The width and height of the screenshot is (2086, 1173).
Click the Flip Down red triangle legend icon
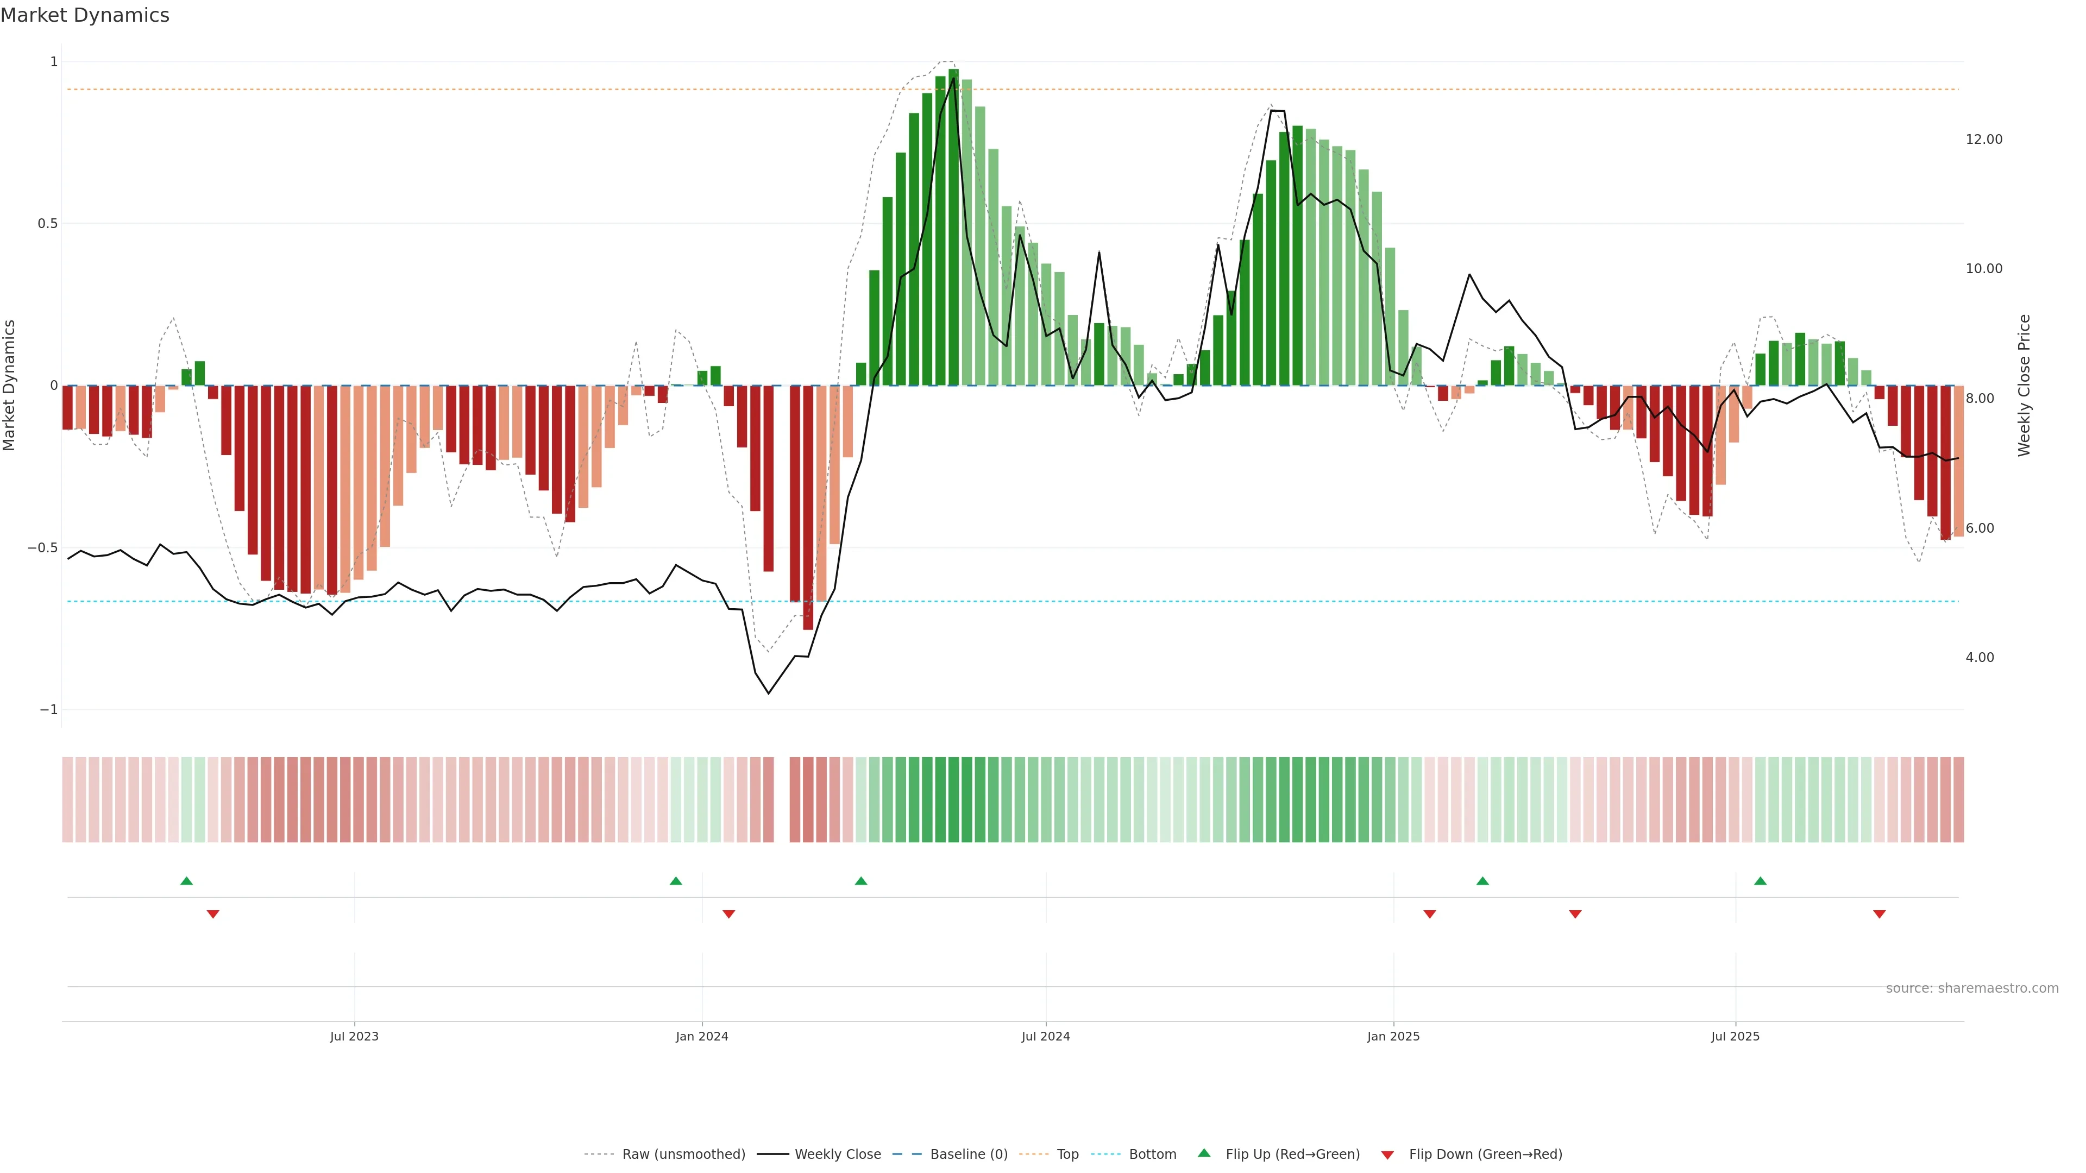click(x=1387, y=1155)
